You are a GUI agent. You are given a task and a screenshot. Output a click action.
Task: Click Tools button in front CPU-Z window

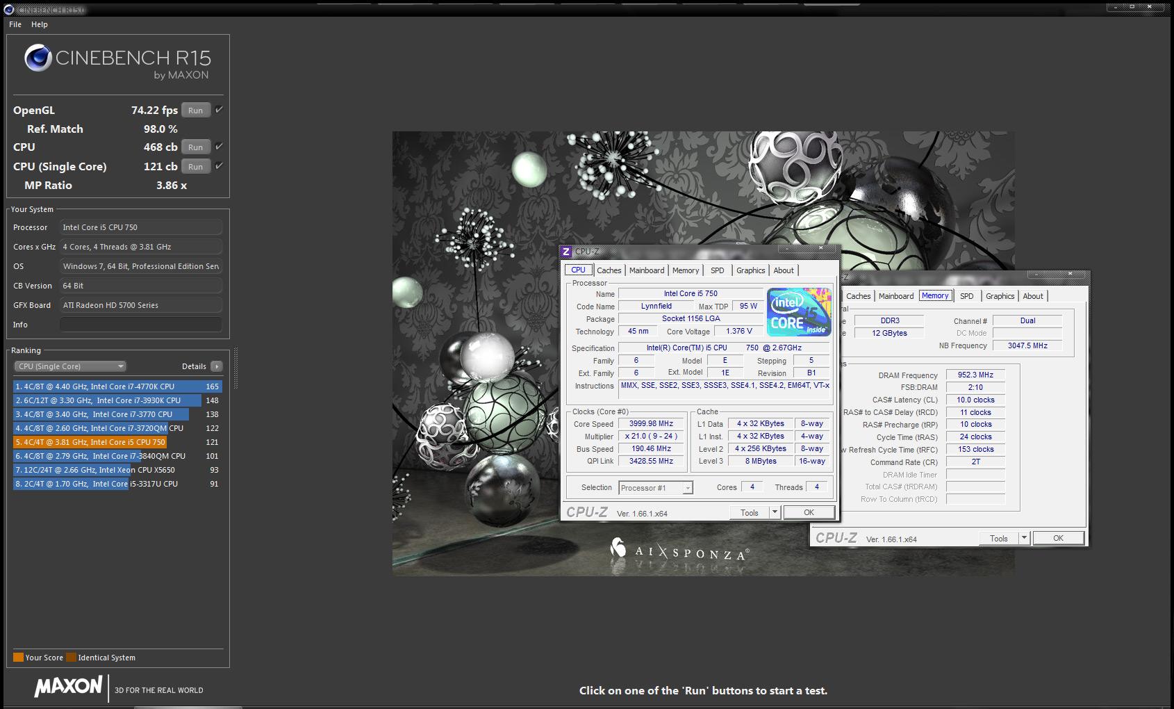click(x=750, y=512)
